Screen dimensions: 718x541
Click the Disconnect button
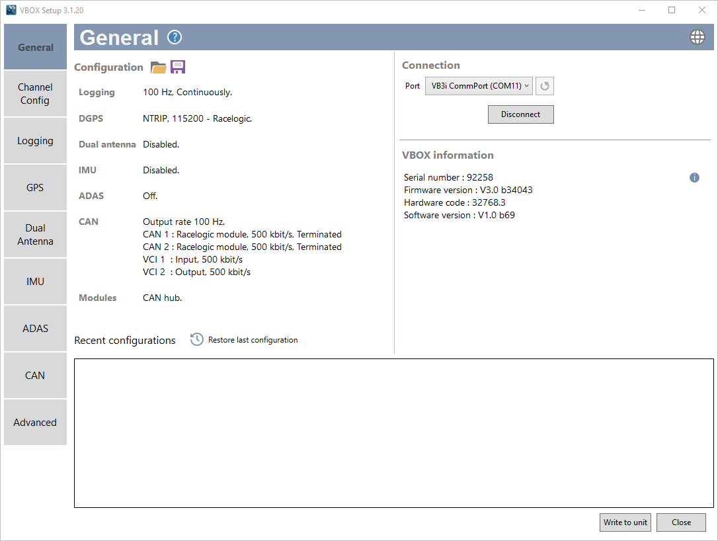coord(520,114)
